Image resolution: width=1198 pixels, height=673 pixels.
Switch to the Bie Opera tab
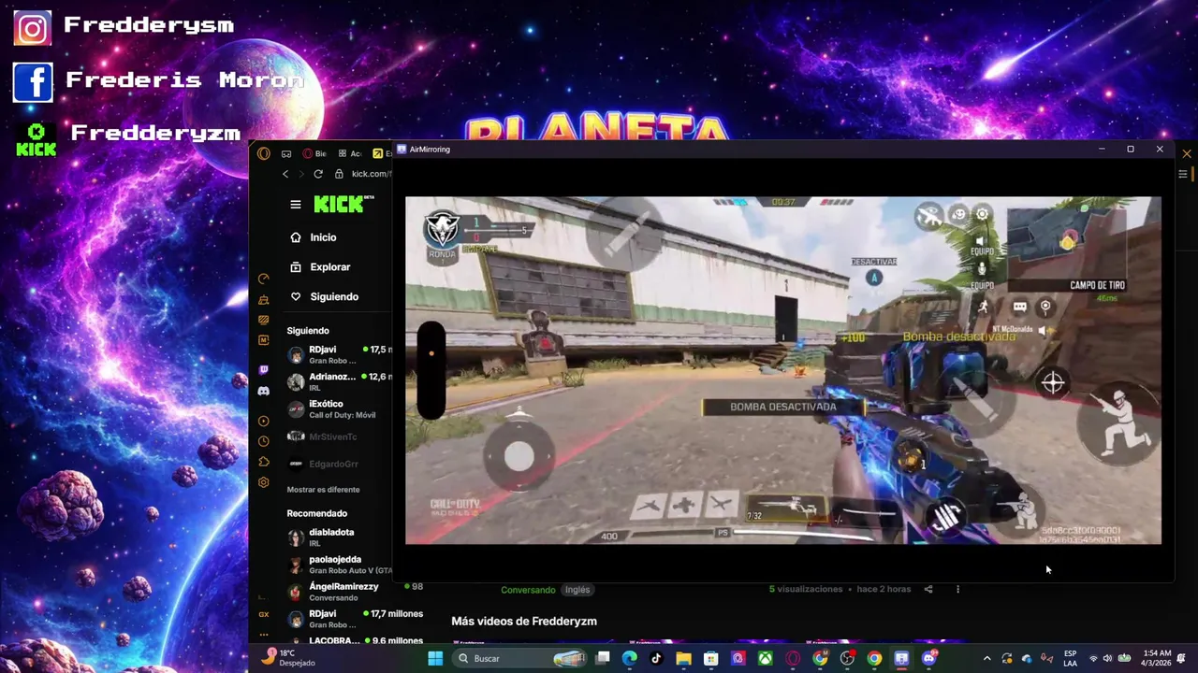click(314, 153)
